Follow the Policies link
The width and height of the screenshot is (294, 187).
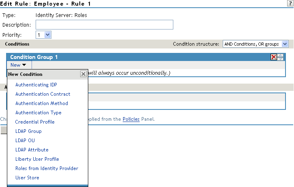(x=131, y=119)
